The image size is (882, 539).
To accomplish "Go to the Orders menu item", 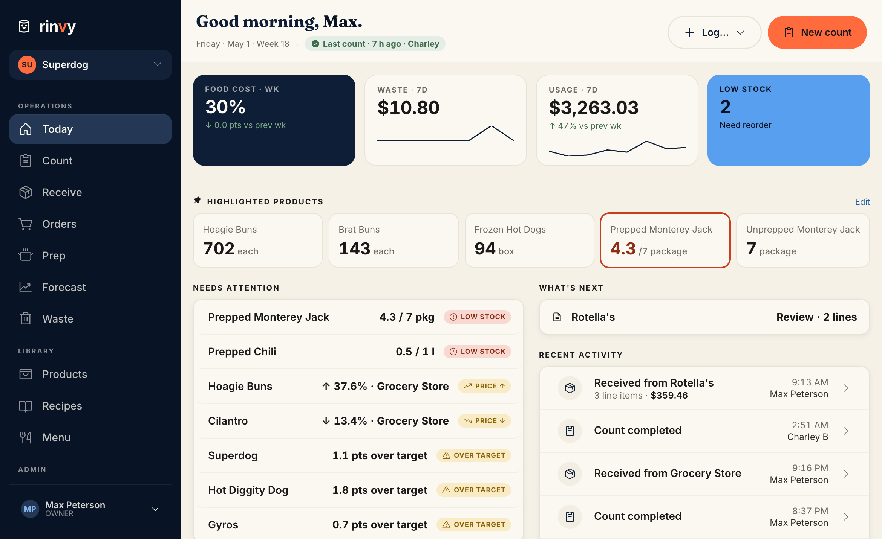I will [x=90, y=224].
